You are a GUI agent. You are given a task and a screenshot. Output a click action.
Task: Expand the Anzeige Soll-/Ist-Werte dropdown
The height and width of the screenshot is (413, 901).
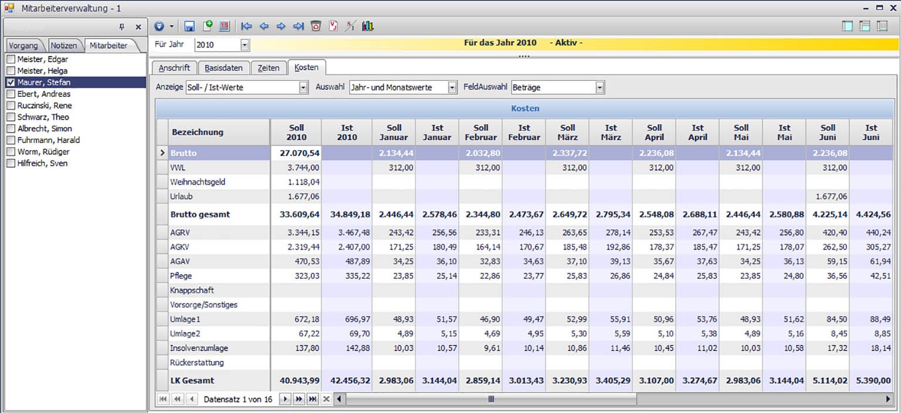303,88
